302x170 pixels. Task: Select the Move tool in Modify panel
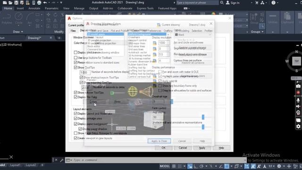(x=48, y=15)
